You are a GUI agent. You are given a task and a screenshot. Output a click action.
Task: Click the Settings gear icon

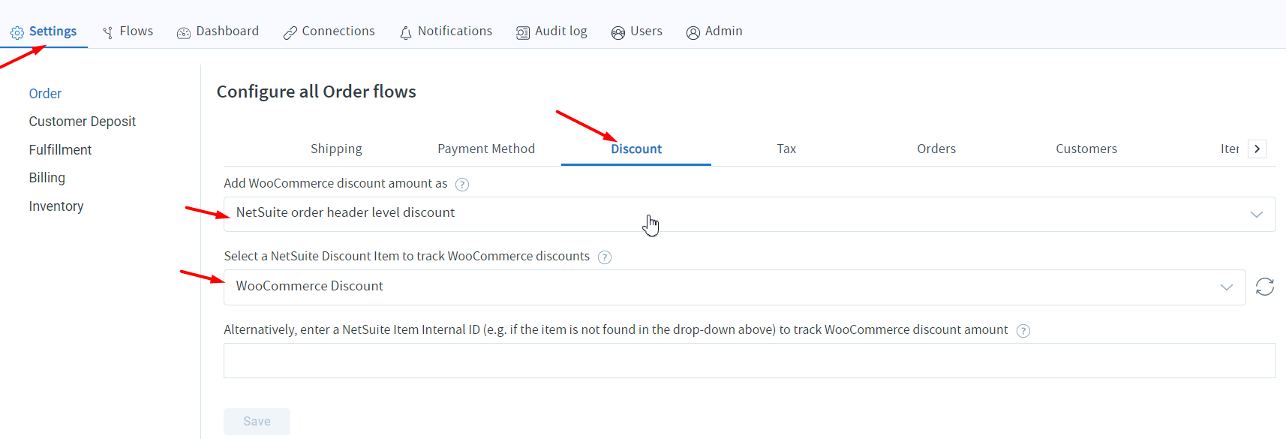(x=17, y=33)
